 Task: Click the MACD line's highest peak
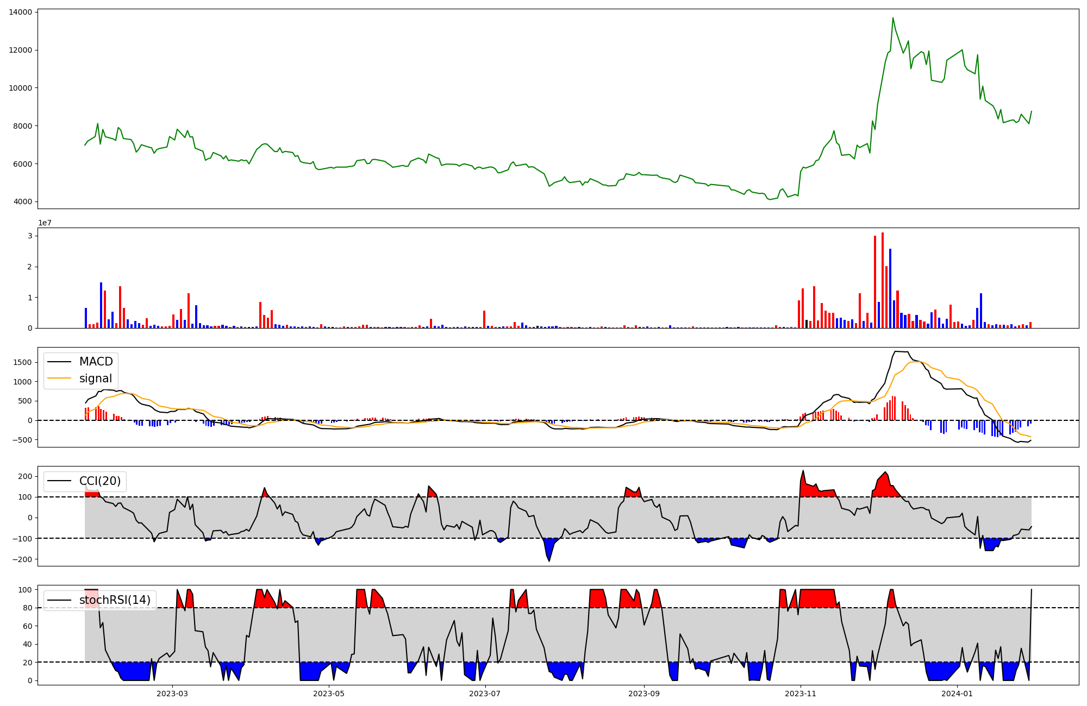896,351
